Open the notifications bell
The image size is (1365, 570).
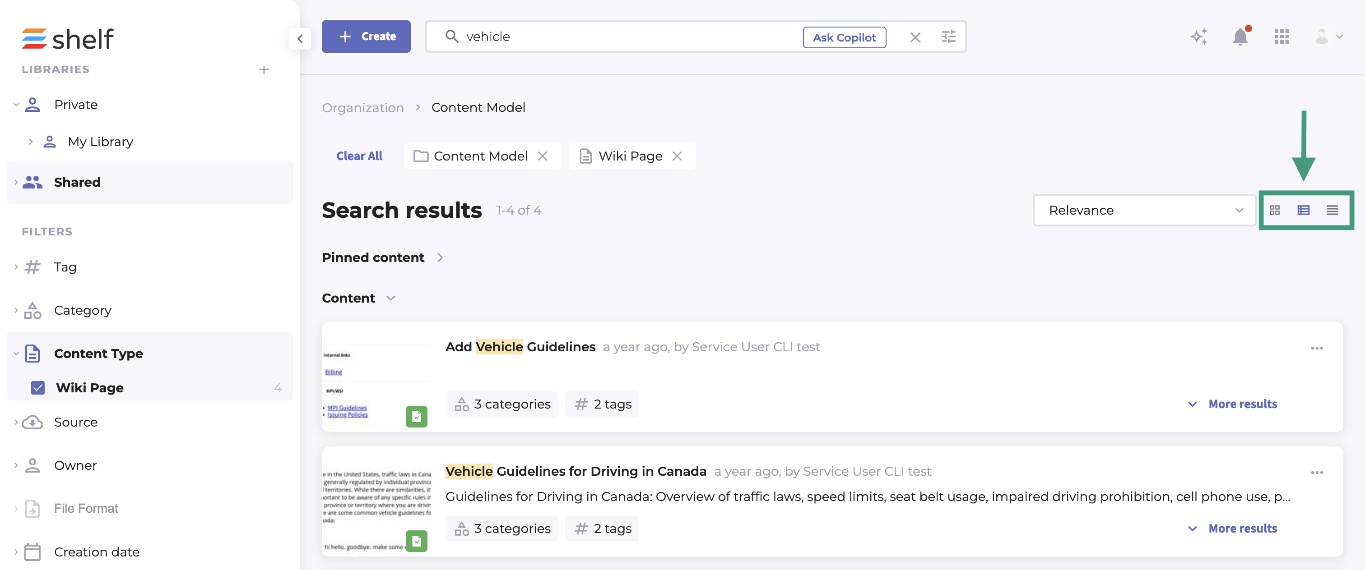[x=1240, y=37]
